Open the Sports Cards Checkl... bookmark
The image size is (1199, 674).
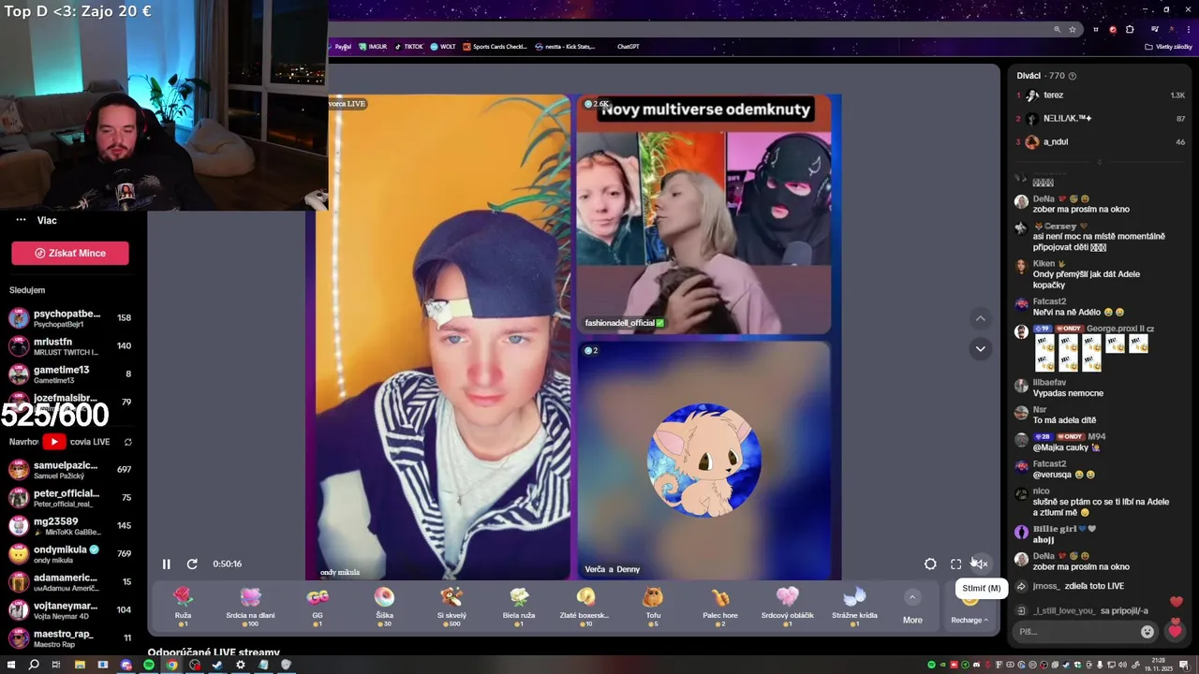[x=496, y=46]
